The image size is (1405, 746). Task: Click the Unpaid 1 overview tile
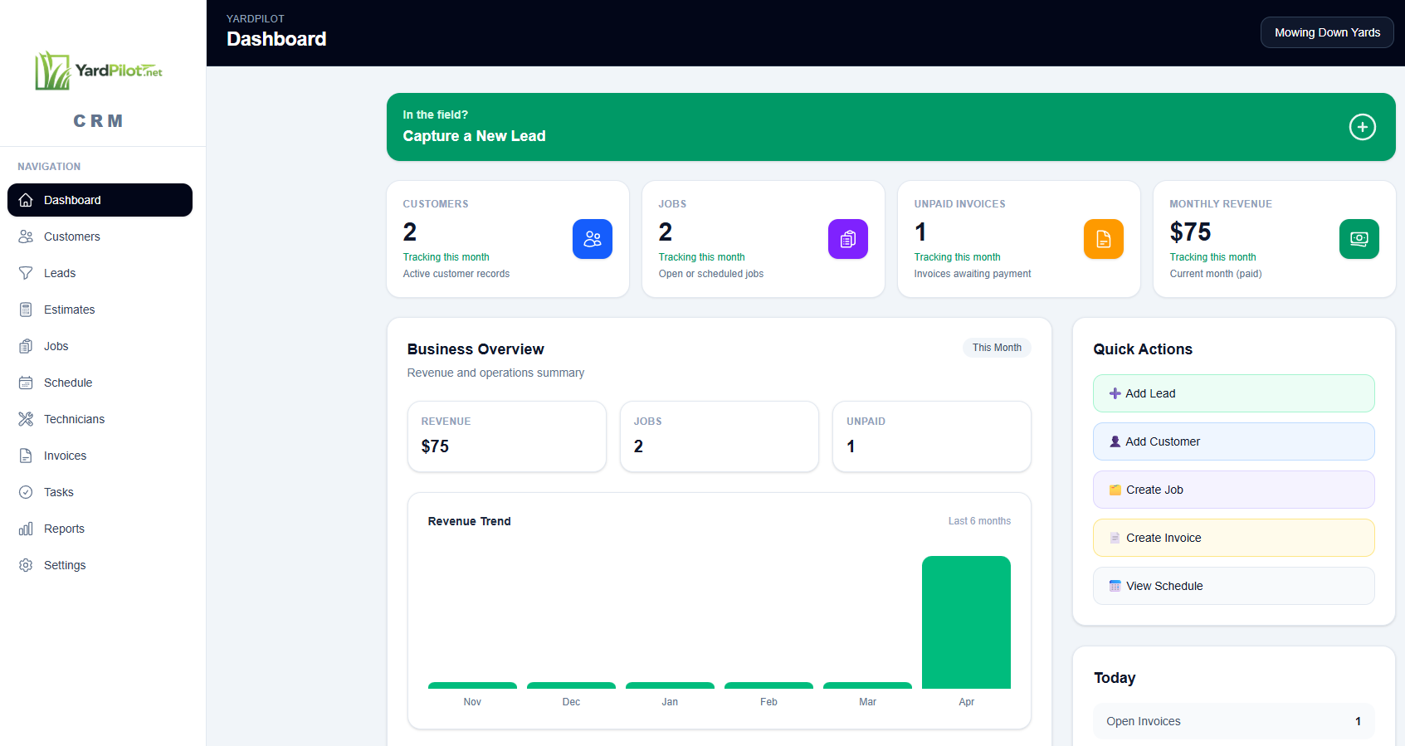click(x=932, y=436)
